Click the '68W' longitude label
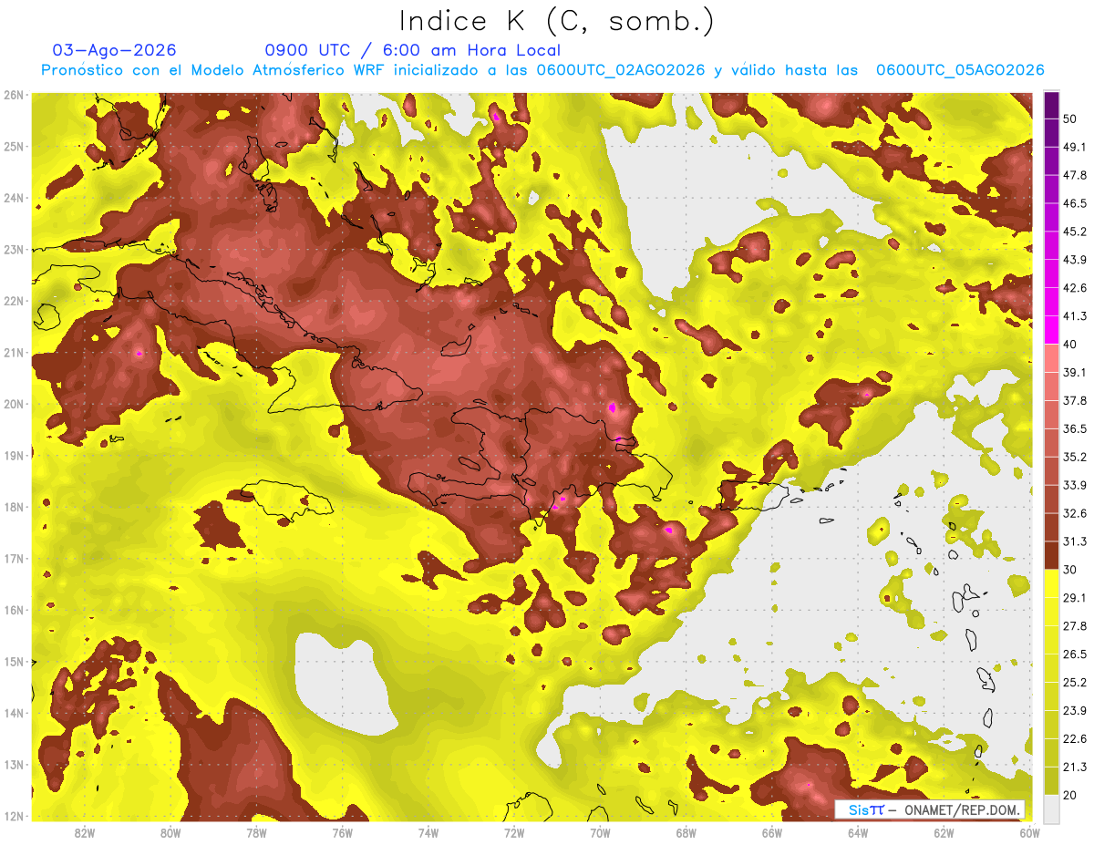1094x845 pixels. pos(686,833)
